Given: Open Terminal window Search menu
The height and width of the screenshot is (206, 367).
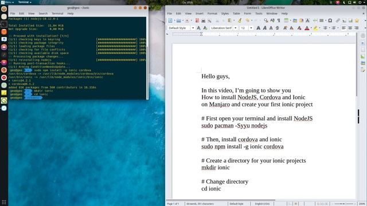Looking at the screenshot, I should click(43, 14).
